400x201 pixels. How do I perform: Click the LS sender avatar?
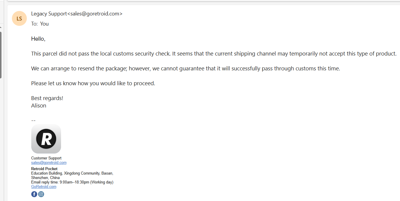[19, 18]
